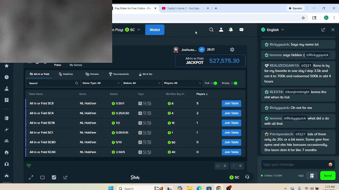Open poker settings gear icon
The height and width of the screenshot is (190, 339).
point(232,50)
